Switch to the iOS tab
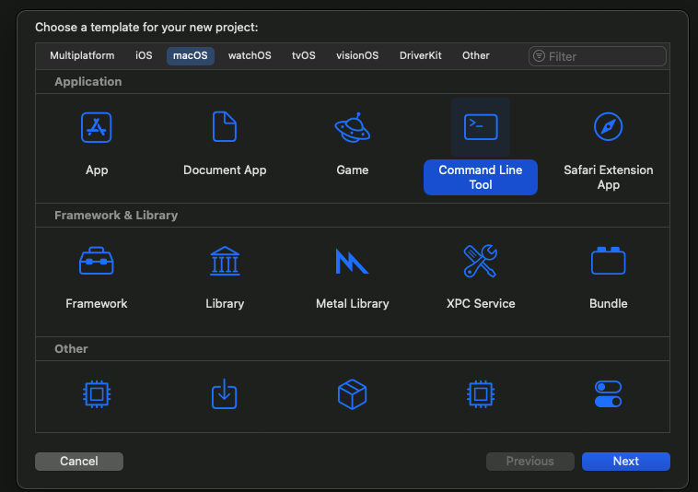The height and width of the screenshot is (492, 698). click(x=144, y=55)
